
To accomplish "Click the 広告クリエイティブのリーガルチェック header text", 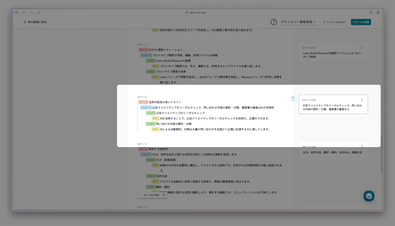I will (180, 113).
